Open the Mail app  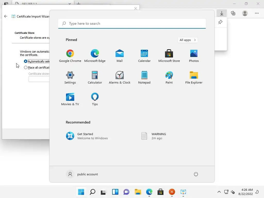pyautogui.click(x=120, y=56)
